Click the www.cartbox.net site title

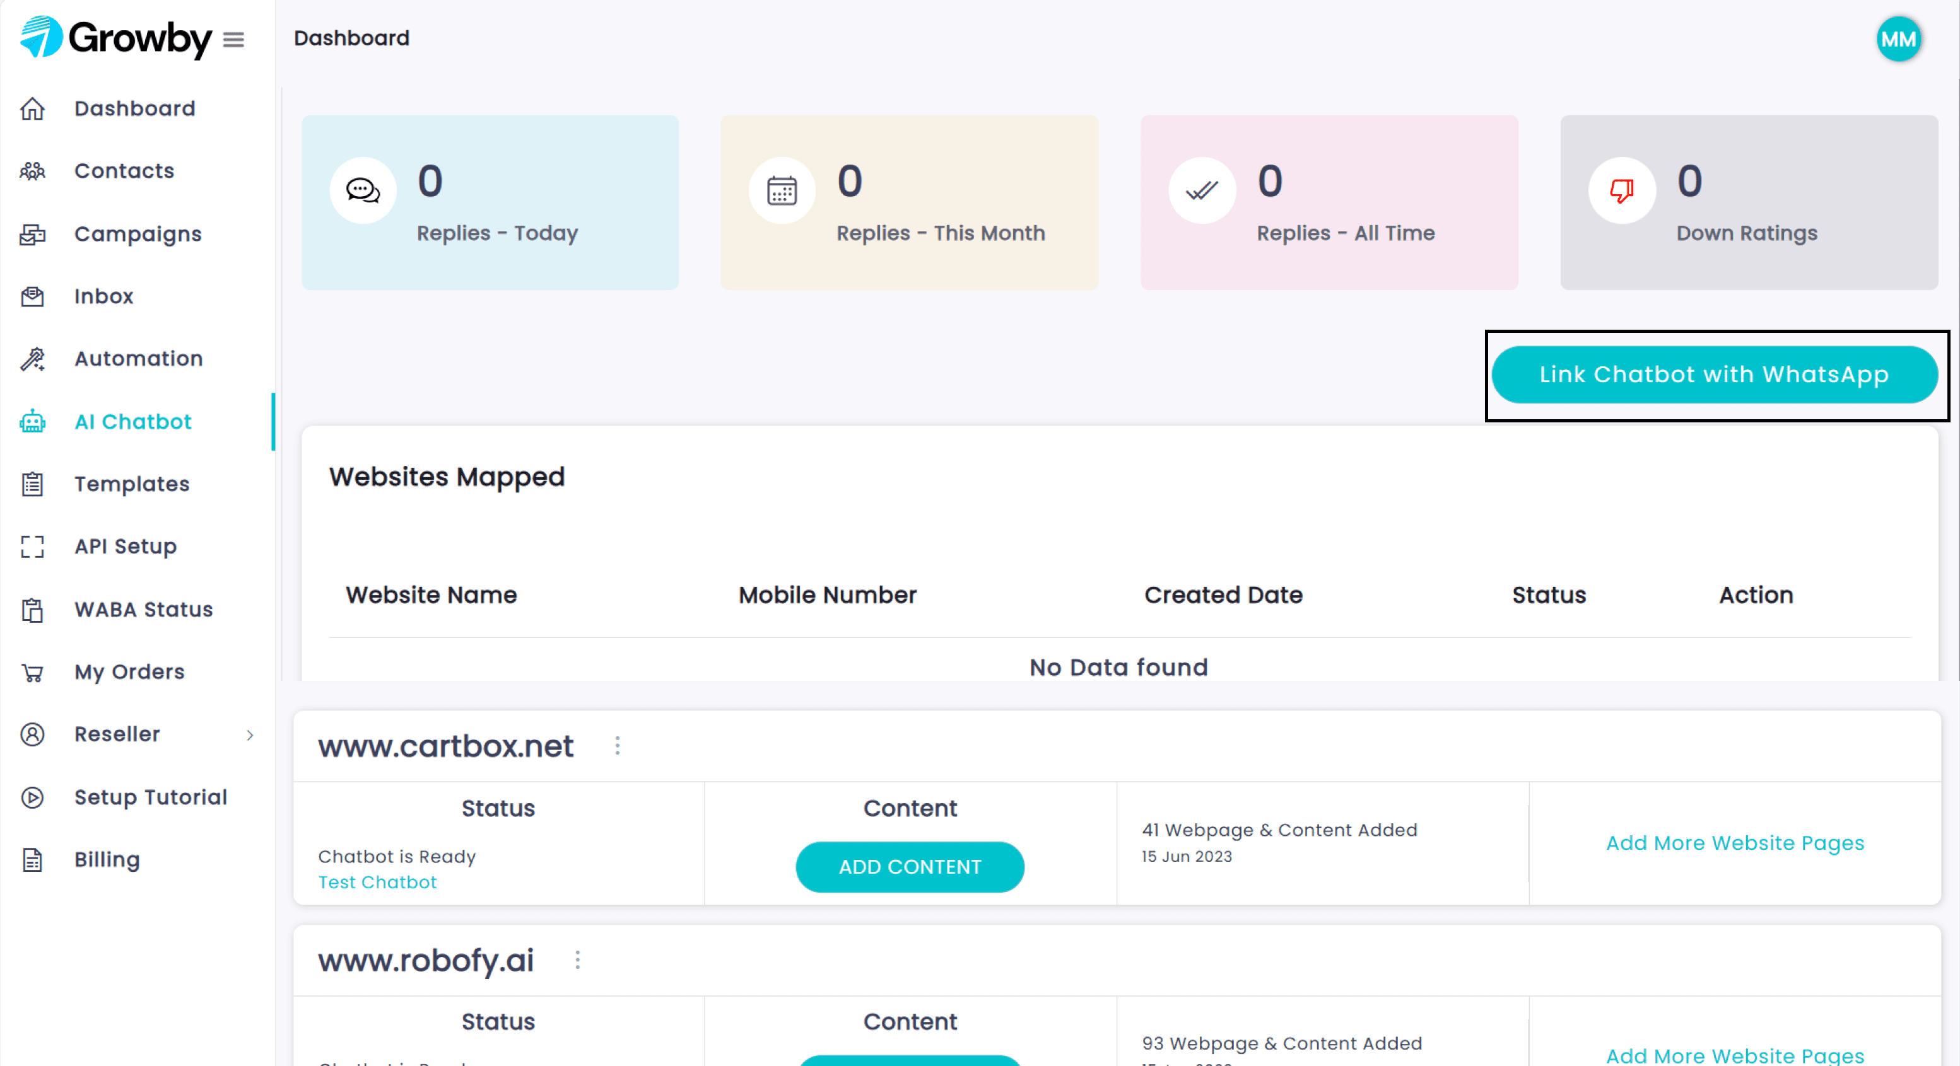click(446, 746)
